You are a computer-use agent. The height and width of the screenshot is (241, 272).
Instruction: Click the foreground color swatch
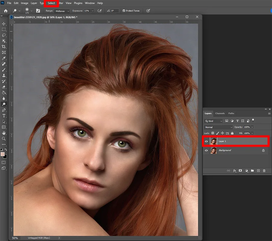pos(3,154)
